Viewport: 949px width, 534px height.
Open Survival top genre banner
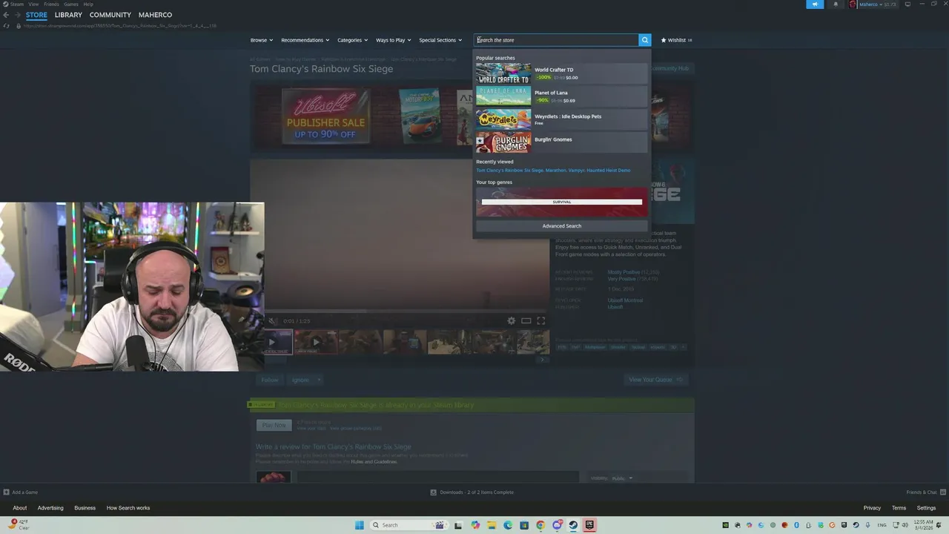[x=561, y=202]
